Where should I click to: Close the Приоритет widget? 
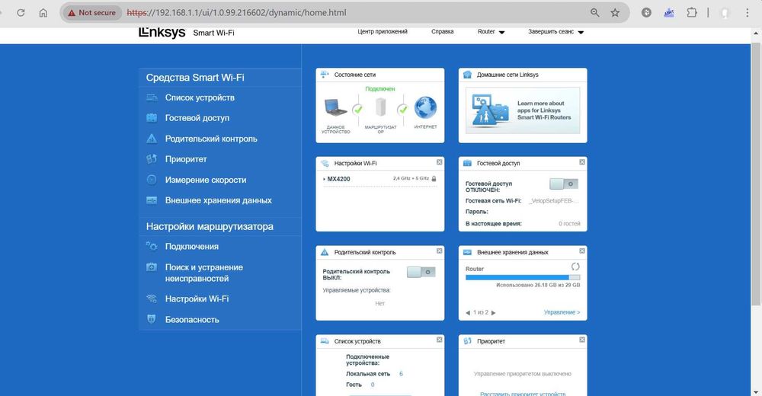[582, 340]
